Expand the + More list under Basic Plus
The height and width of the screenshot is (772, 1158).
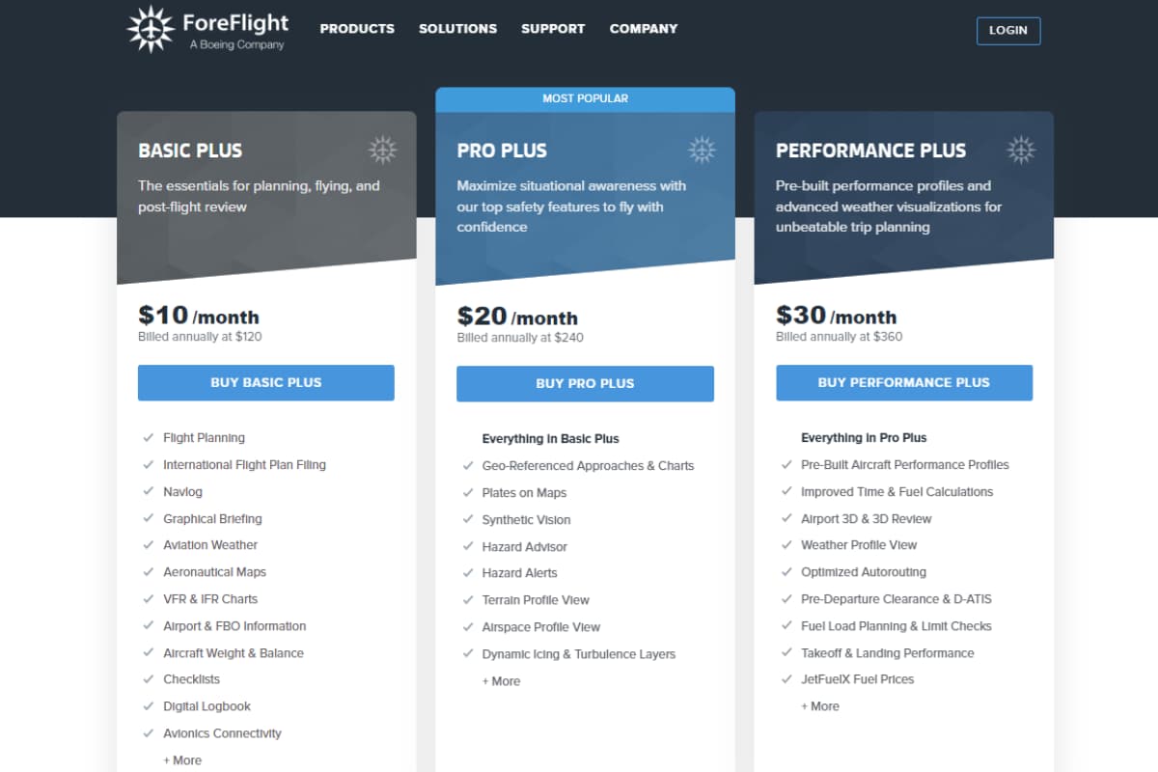[182, 759]
